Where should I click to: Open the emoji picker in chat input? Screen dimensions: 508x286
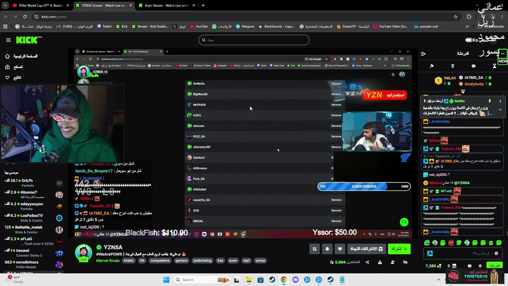(x=496, y=253)
